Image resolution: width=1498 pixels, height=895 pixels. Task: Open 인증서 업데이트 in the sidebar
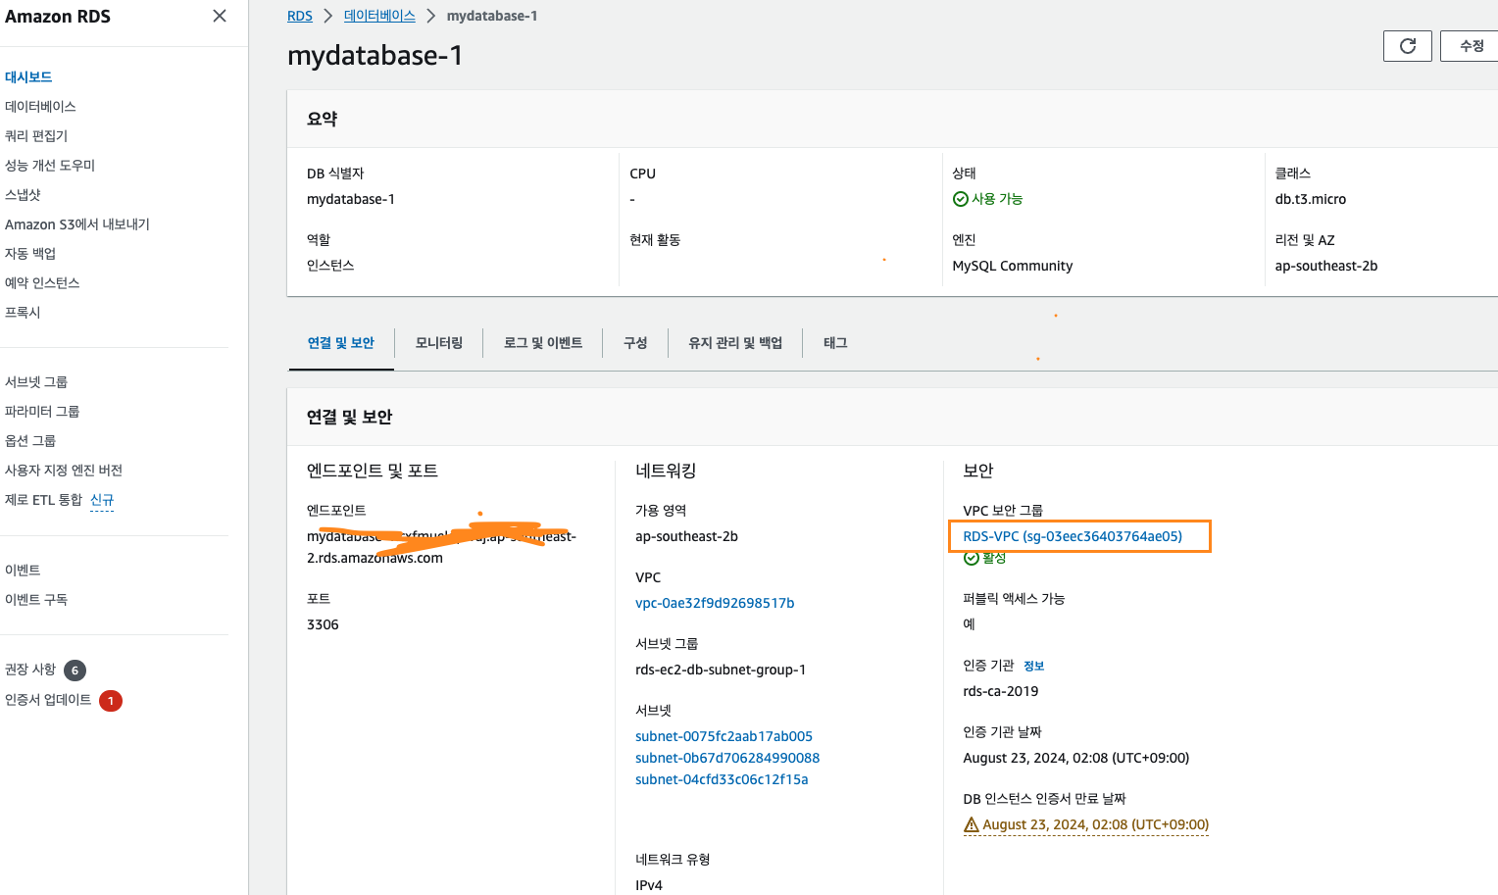pyautogui.click(x=48, y=699)
